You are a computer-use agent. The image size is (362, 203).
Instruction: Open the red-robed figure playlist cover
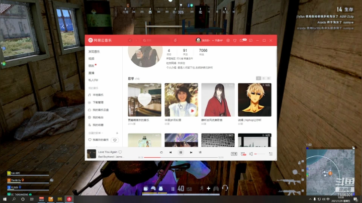coord(218,99)
